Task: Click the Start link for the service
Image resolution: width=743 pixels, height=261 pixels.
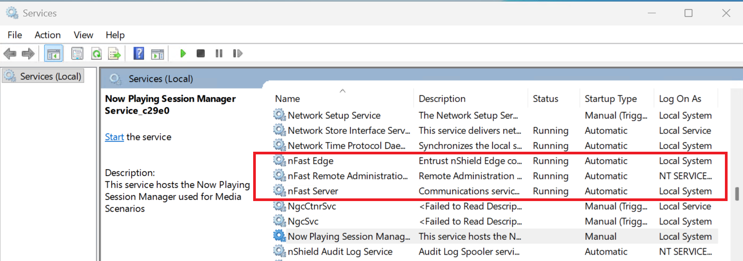Action: (114, 137)
